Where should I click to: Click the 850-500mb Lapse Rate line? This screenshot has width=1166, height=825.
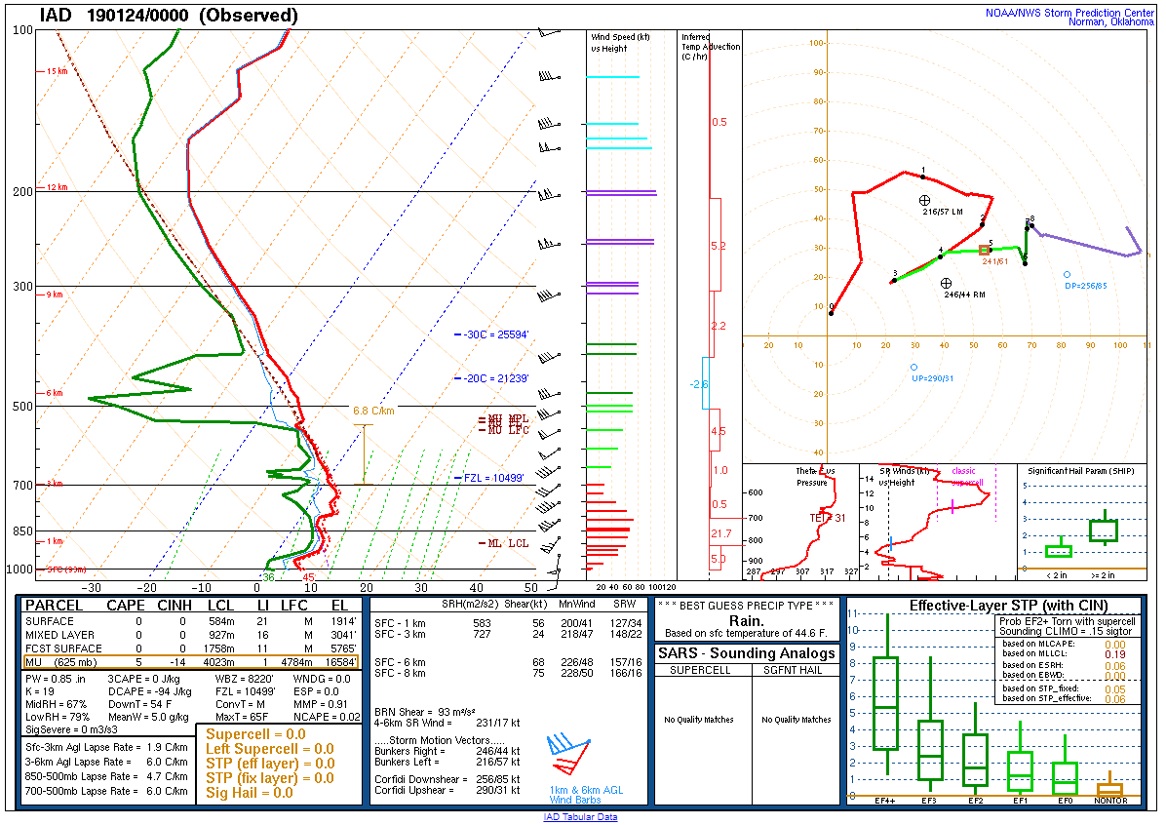(106, 776)
